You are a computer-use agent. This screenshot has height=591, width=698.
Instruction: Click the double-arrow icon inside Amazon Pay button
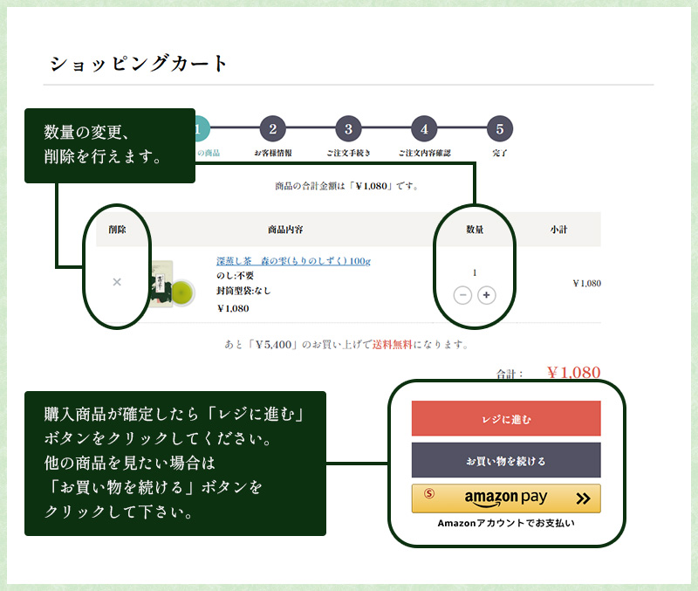pyautogui.click(x=582, y=498)
